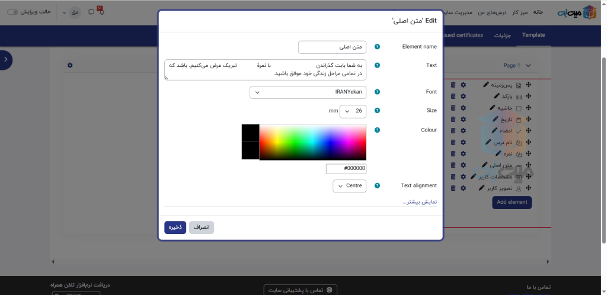The image size is (607, 295).
Task: Open the Text alignment Centre dropdown
Action: point(349,186)
